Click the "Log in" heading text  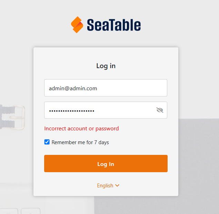coord(106,66)
